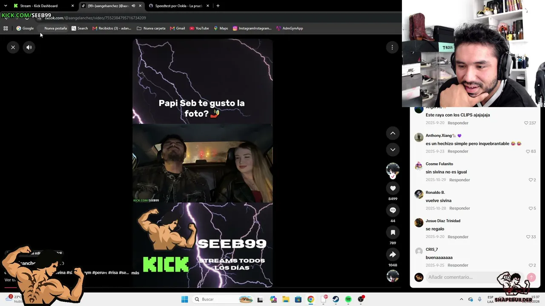Screen dimensions: 545x306
Task: Close the Kick Dashboard tab
Action: point(72,6)
